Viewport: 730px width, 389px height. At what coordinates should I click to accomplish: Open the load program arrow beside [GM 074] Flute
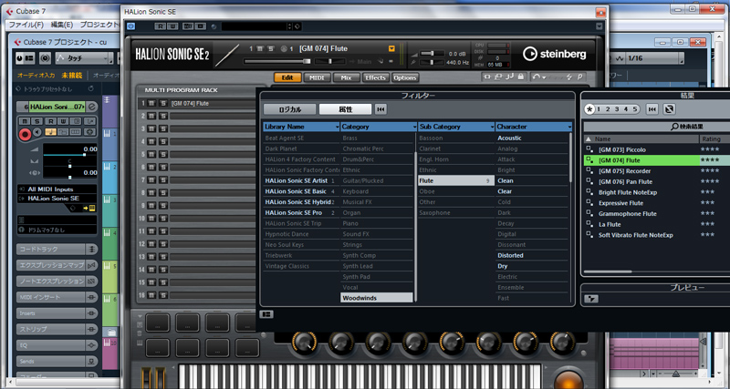(x=391, y=48)
